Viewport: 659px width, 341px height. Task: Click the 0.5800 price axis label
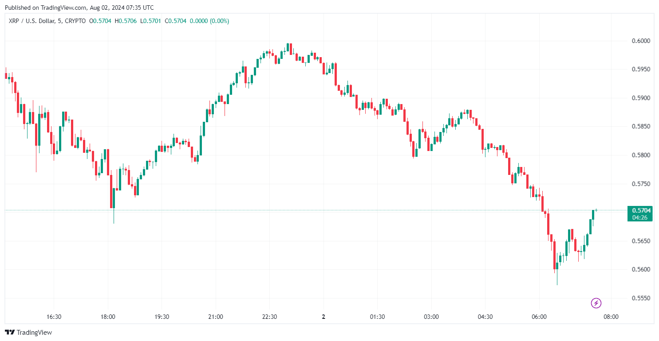(x=641, y=155)
